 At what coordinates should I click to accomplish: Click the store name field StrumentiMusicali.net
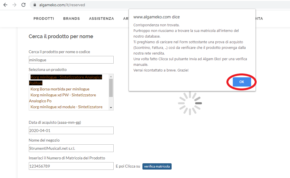[x=71, y=148]
